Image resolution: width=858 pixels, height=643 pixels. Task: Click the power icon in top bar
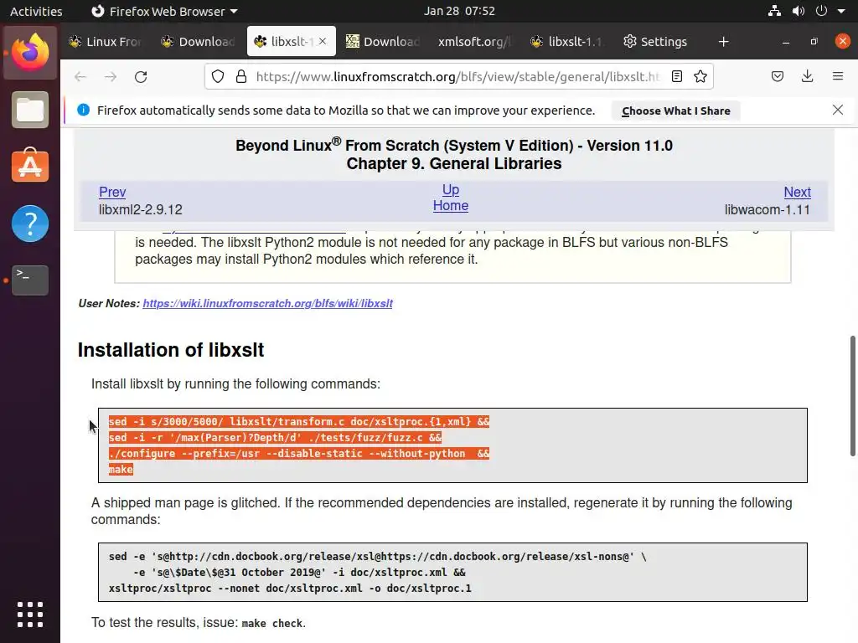[821, 11]
